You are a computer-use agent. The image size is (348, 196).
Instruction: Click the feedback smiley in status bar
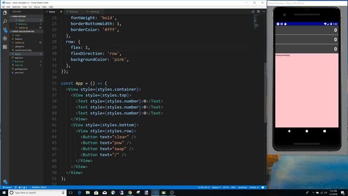tap(263, 187)
